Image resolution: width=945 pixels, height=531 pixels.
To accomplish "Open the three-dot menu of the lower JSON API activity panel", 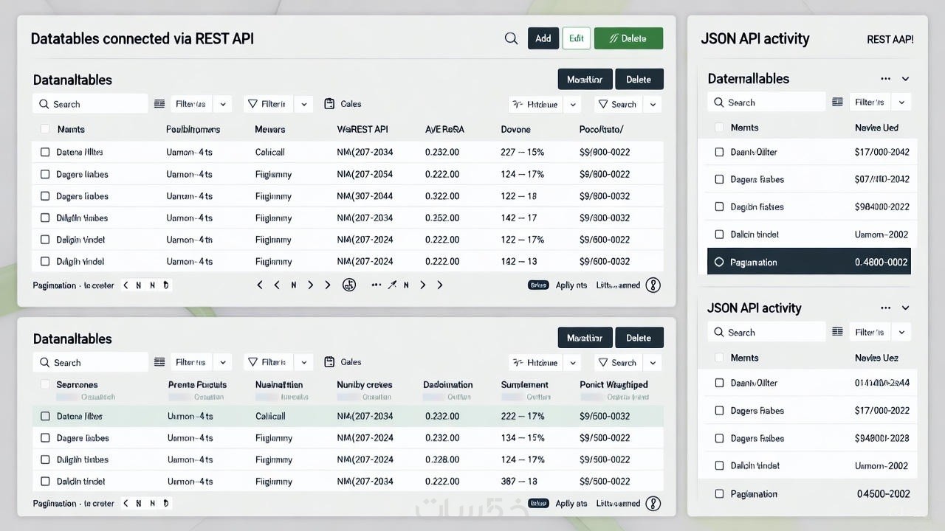I will [x=885, y=308].
